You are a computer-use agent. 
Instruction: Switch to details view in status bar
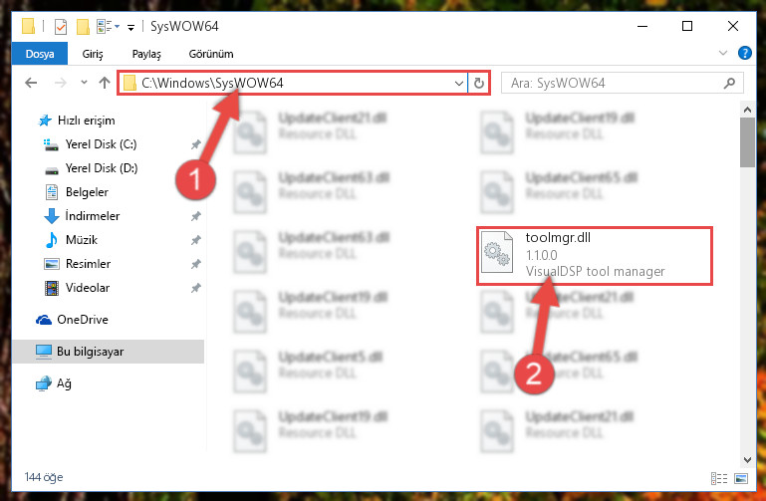[x=718, y=478]
